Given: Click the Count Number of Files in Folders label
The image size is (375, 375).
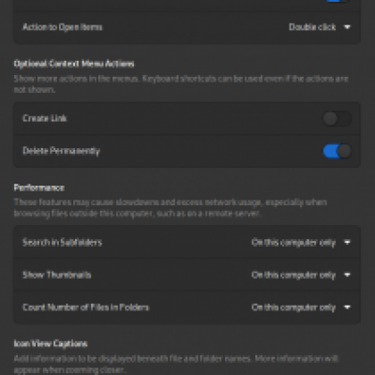Looking at the screenshot, I should (85, 307).
